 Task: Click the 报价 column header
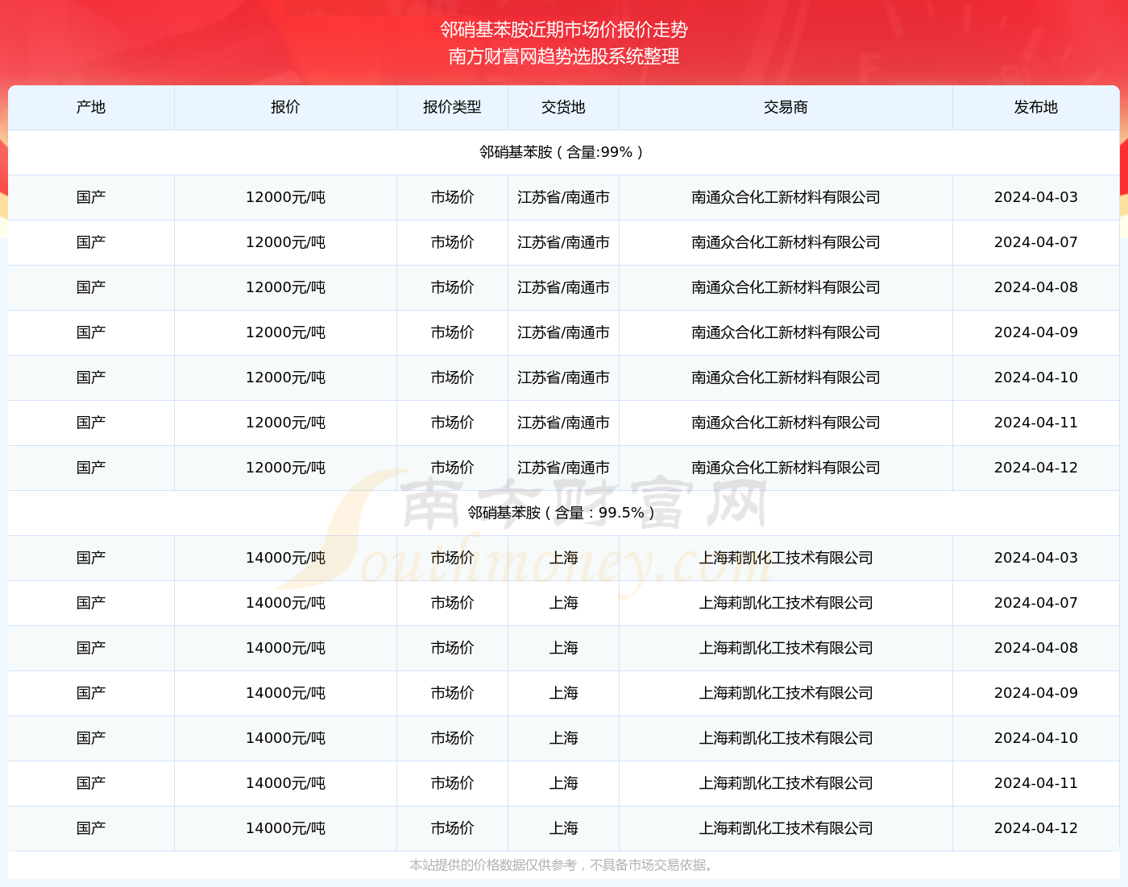click(x=285, y=107)
